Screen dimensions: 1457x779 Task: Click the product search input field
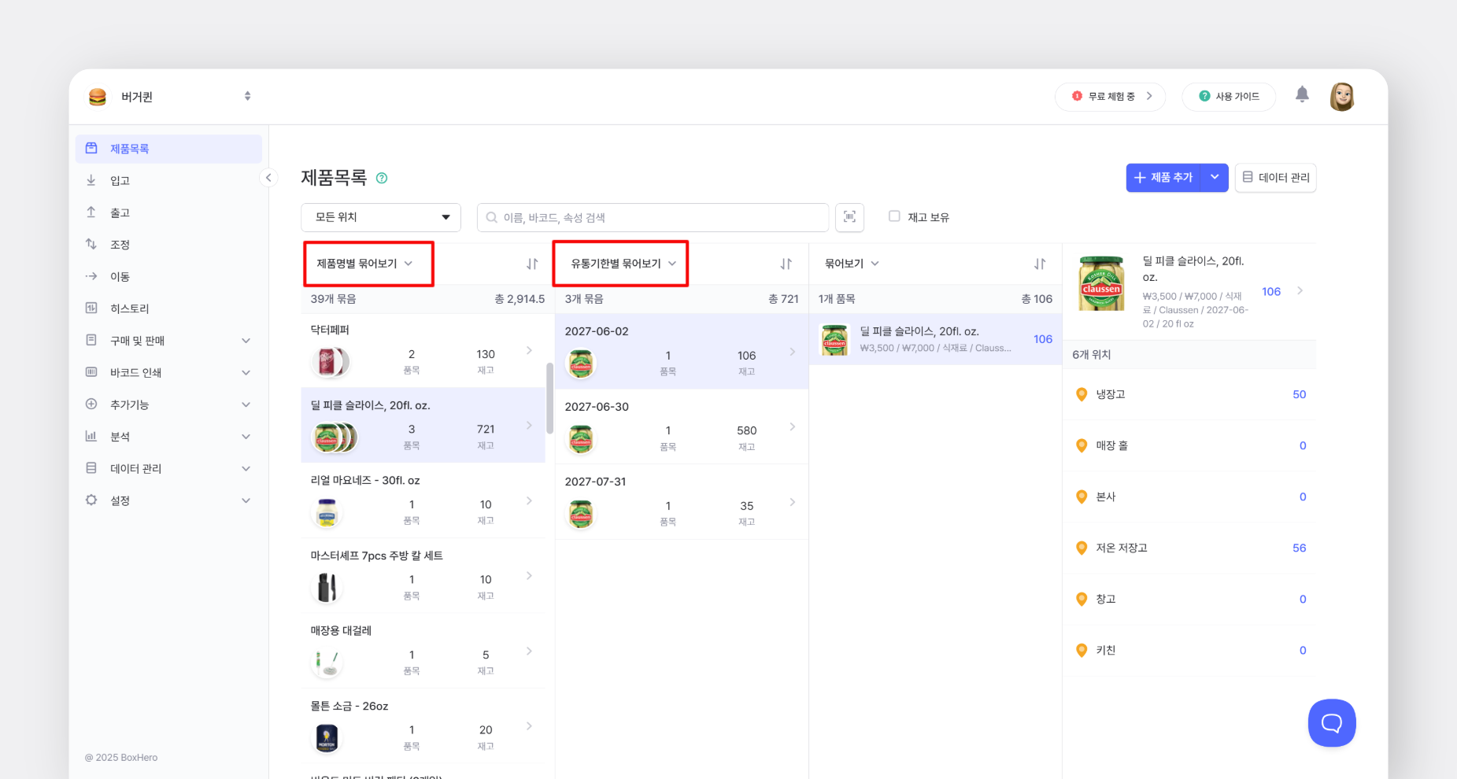653,218
